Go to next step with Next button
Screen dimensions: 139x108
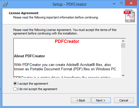pyautogui.click(x=101, y=100)
